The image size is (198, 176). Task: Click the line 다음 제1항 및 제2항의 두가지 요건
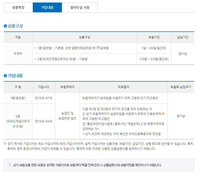[117, 109]
